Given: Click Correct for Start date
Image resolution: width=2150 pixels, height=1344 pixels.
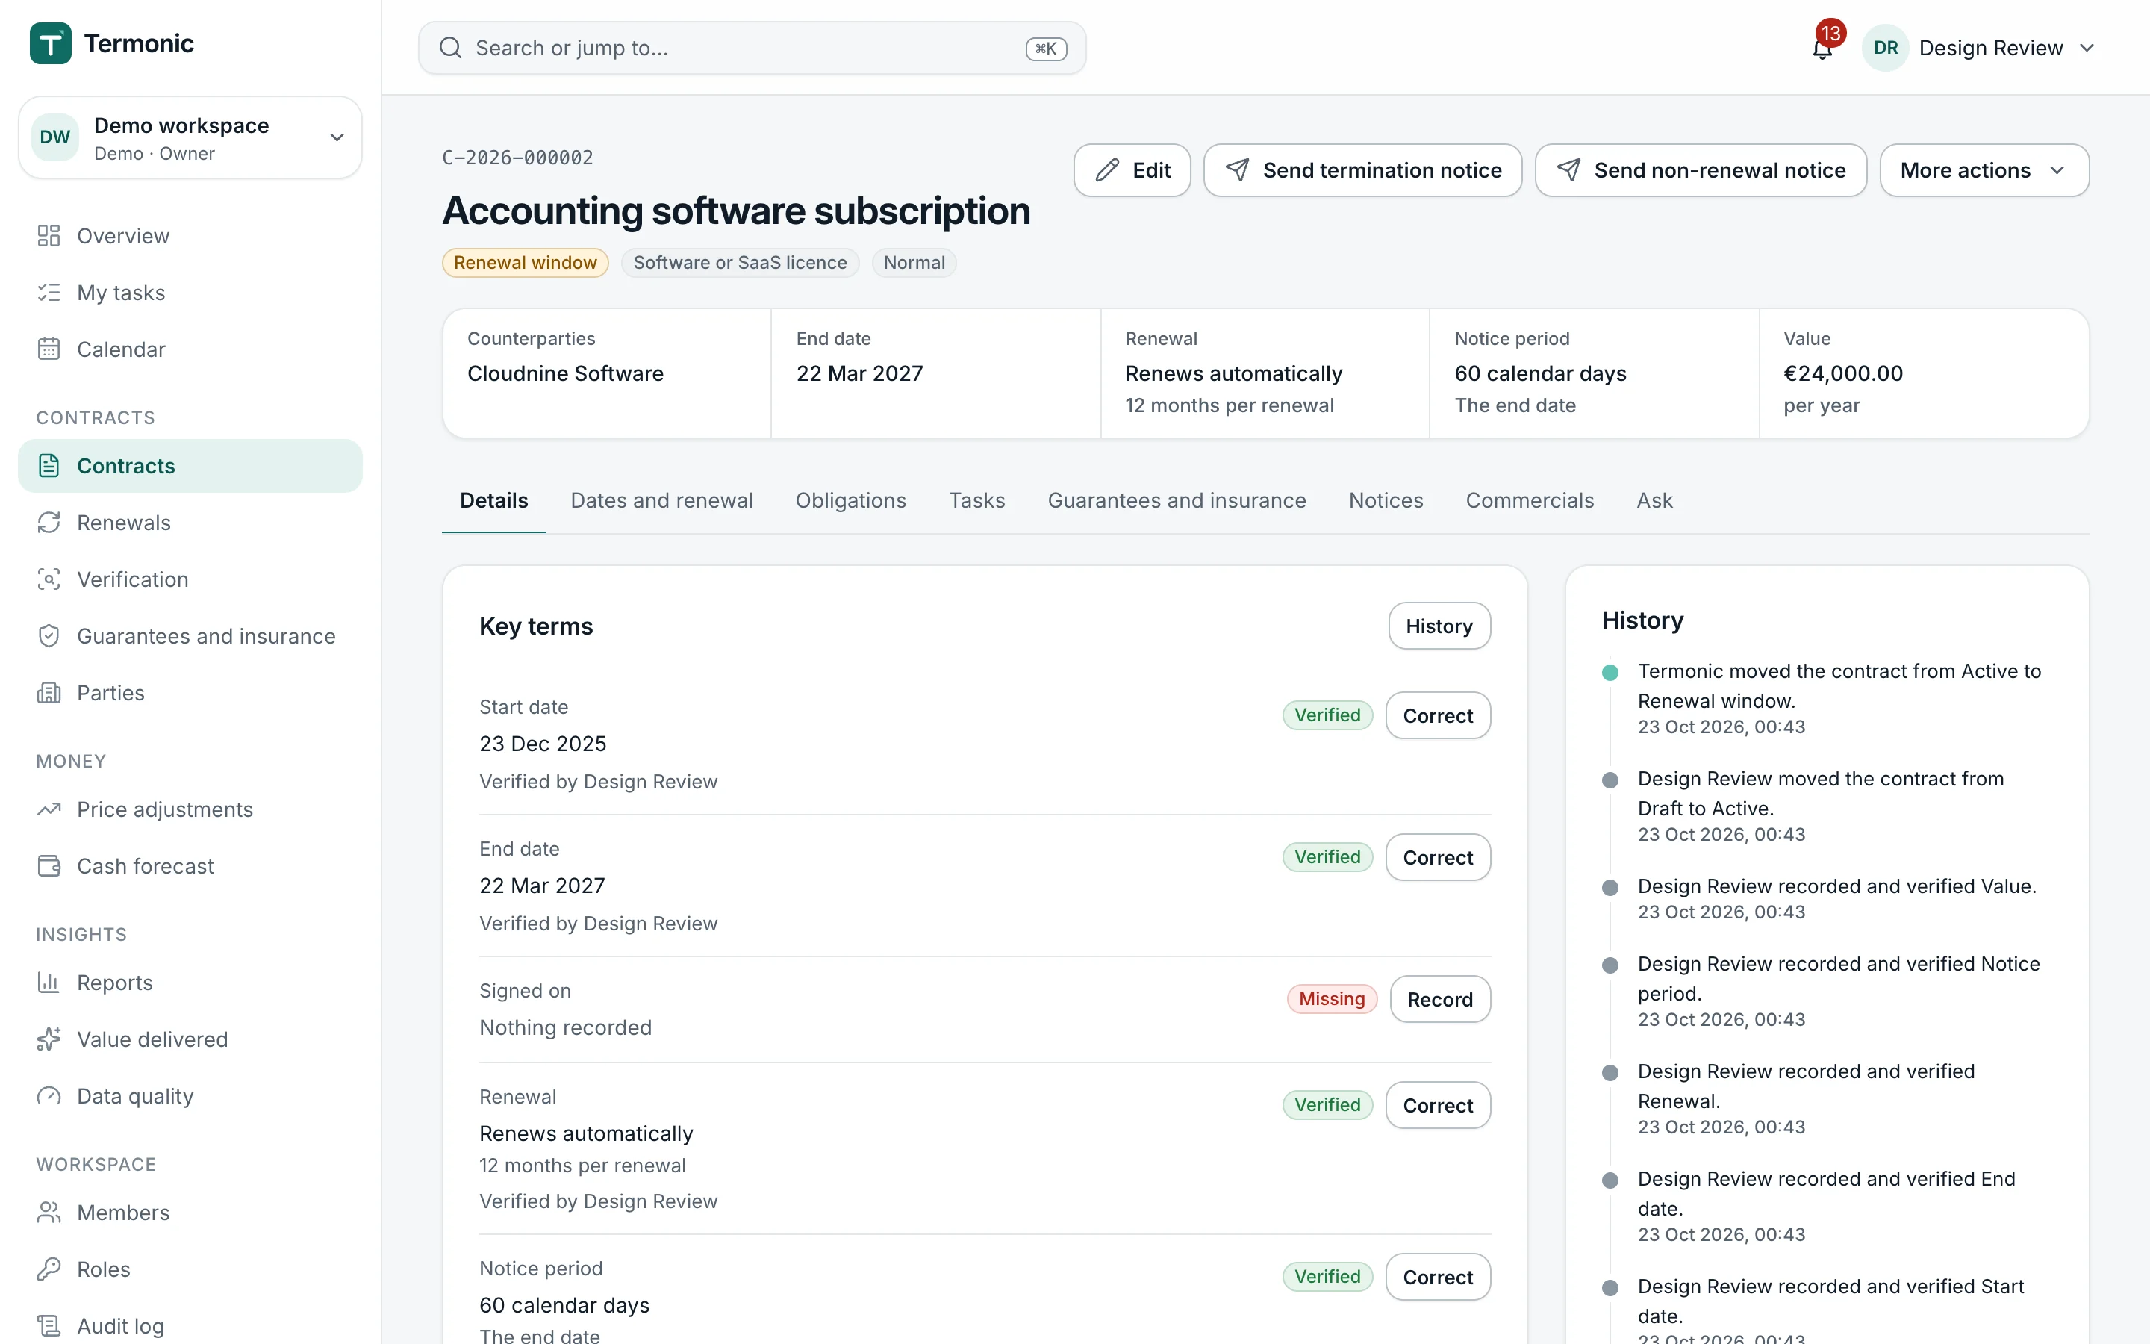Looking at the screenshot, I should coord(1438,715).
